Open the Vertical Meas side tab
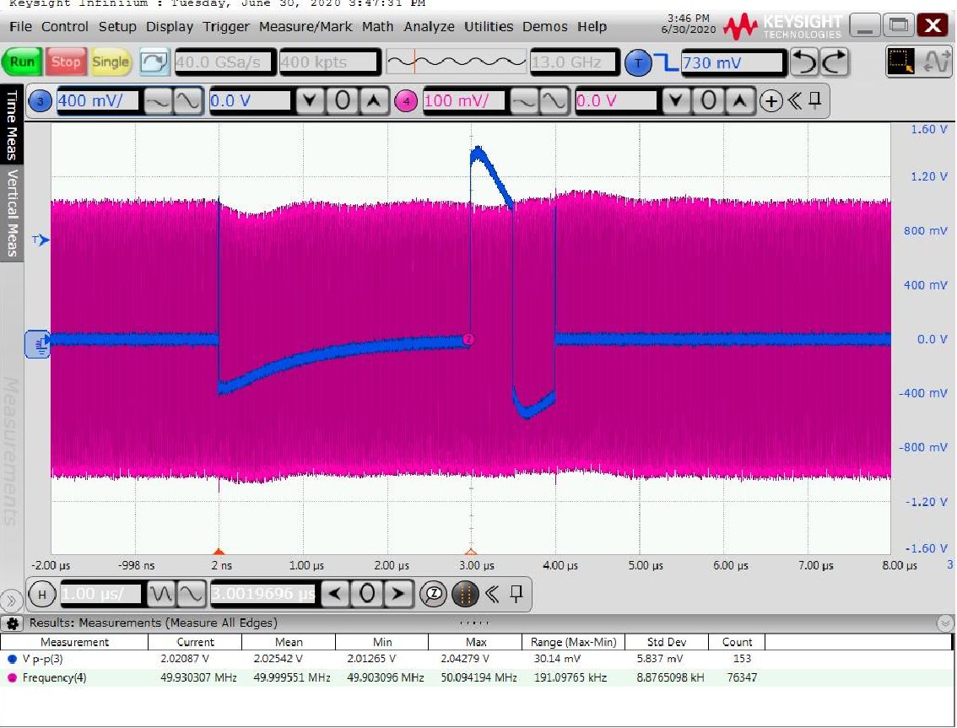The height and width of the screenshot is (728, 957). 12,213
